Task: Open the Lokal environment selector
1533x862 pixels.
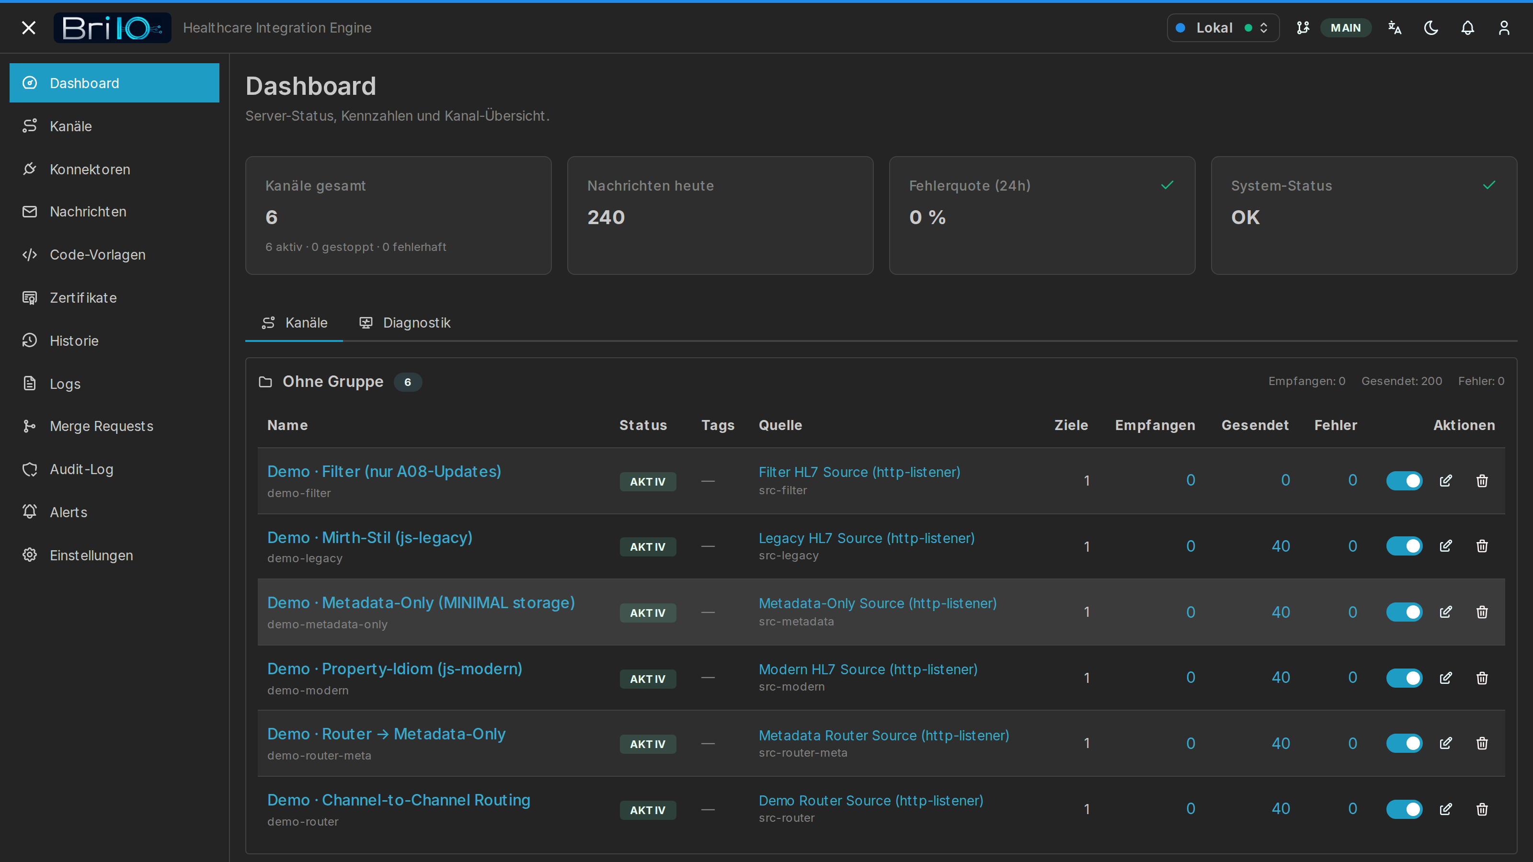Action: tap(1223, 28)
